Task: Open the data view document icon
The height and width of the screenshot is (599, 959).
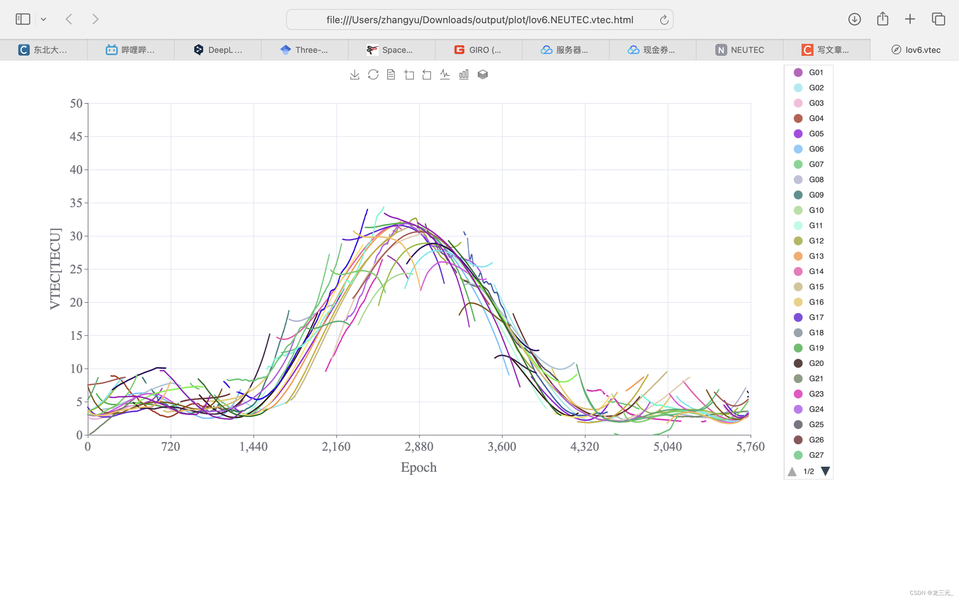Action: 391,75
